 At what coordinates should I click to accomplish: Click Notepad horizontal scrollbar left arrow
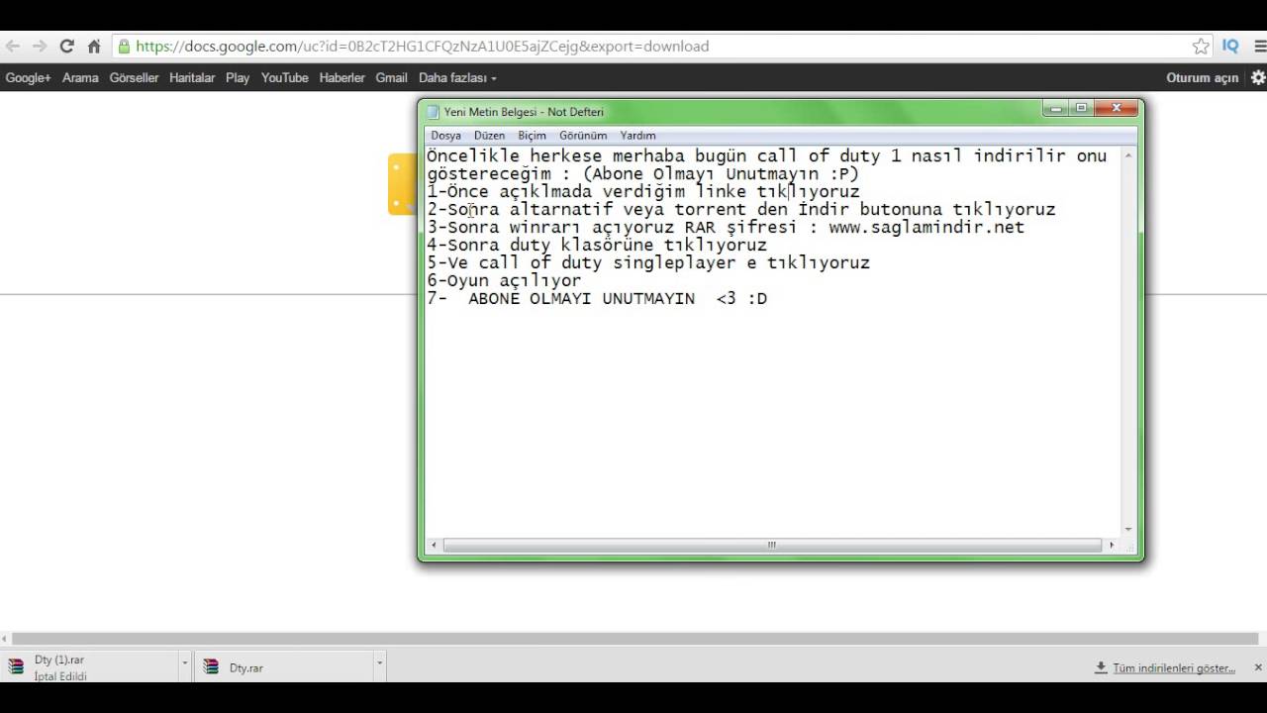(434, 545)
